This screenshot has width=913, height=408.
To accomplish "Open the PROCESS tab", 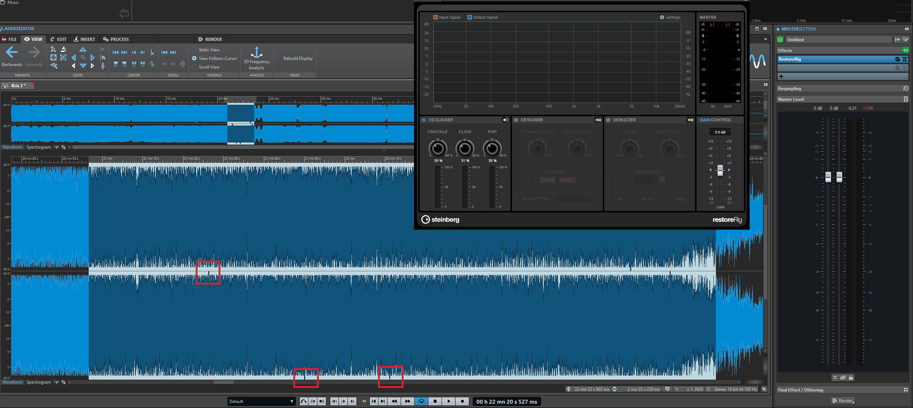I will point(116,39).
